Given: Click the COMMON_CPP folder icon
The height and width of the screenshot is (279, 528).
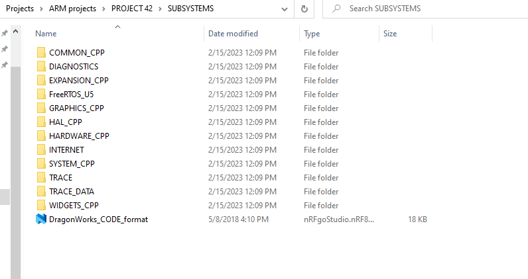Looking at the screenshot, I should click(x=40, y=53).
